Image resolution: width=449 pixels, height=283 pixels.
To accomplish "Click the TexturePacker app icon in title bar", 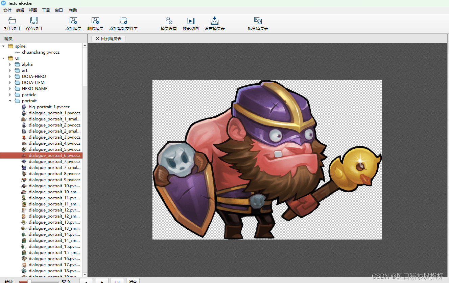I will point(3,3).
